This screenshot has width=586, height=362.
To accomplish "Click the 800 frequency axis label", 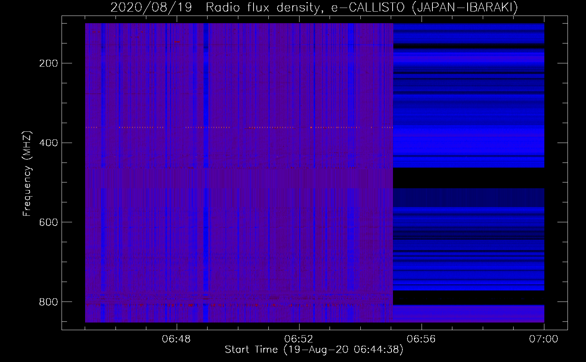I will pos(49,302).
